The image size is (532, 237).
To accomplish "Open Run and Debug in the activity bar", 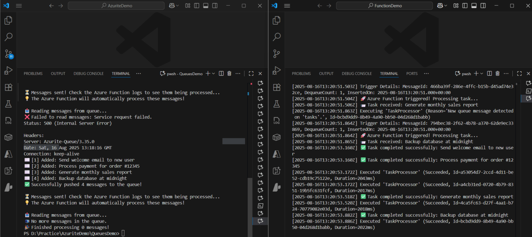I will pos(8,70).
